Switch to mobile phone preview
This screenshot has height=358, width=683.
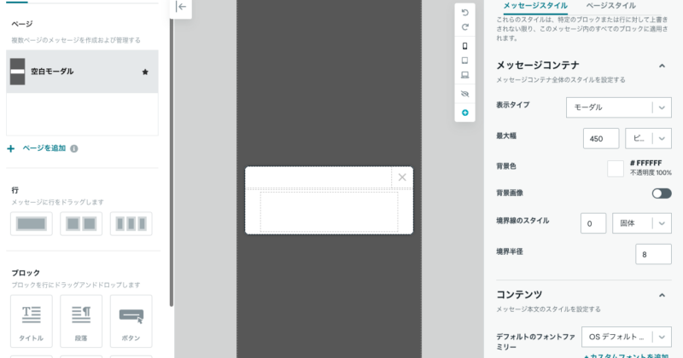[x=464, y=46]
